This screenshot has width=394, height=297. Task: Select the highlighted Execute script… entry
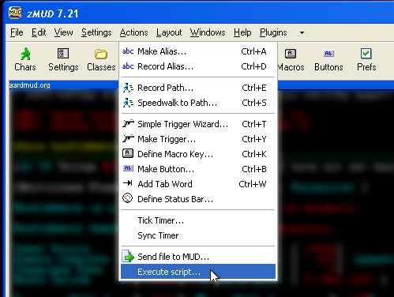pyautogui.click(x=198, y=272)
